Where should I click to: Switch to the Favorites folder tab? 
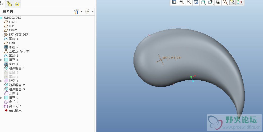pos(17,4)
